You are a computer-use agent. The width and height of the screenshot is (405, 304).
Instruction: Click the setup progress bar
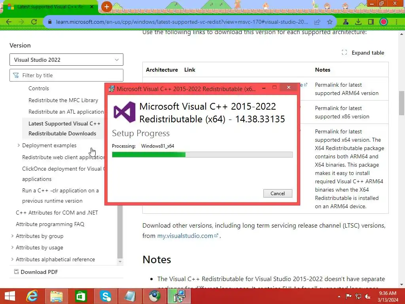pyautogui.click(x=202, y=155)
